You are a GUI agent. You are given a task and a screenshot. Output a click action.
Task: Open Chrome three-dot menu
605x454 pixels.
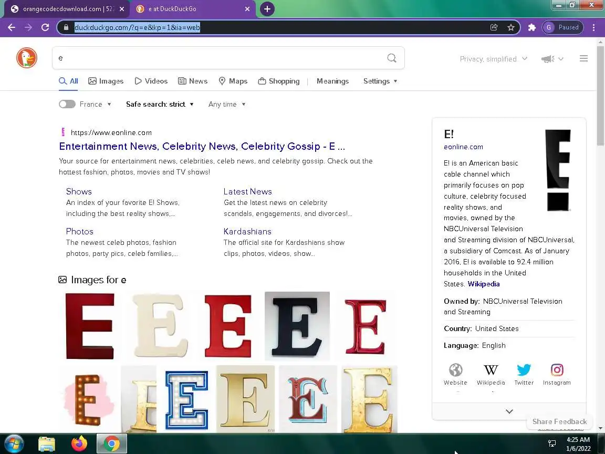594,27
